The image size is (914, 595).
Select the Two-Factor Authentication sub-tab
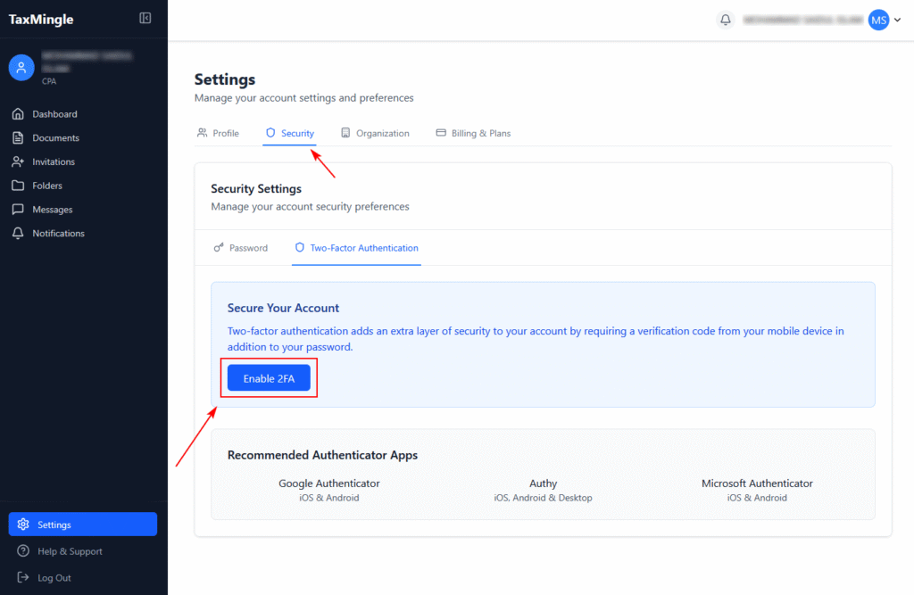click(356, 248)
